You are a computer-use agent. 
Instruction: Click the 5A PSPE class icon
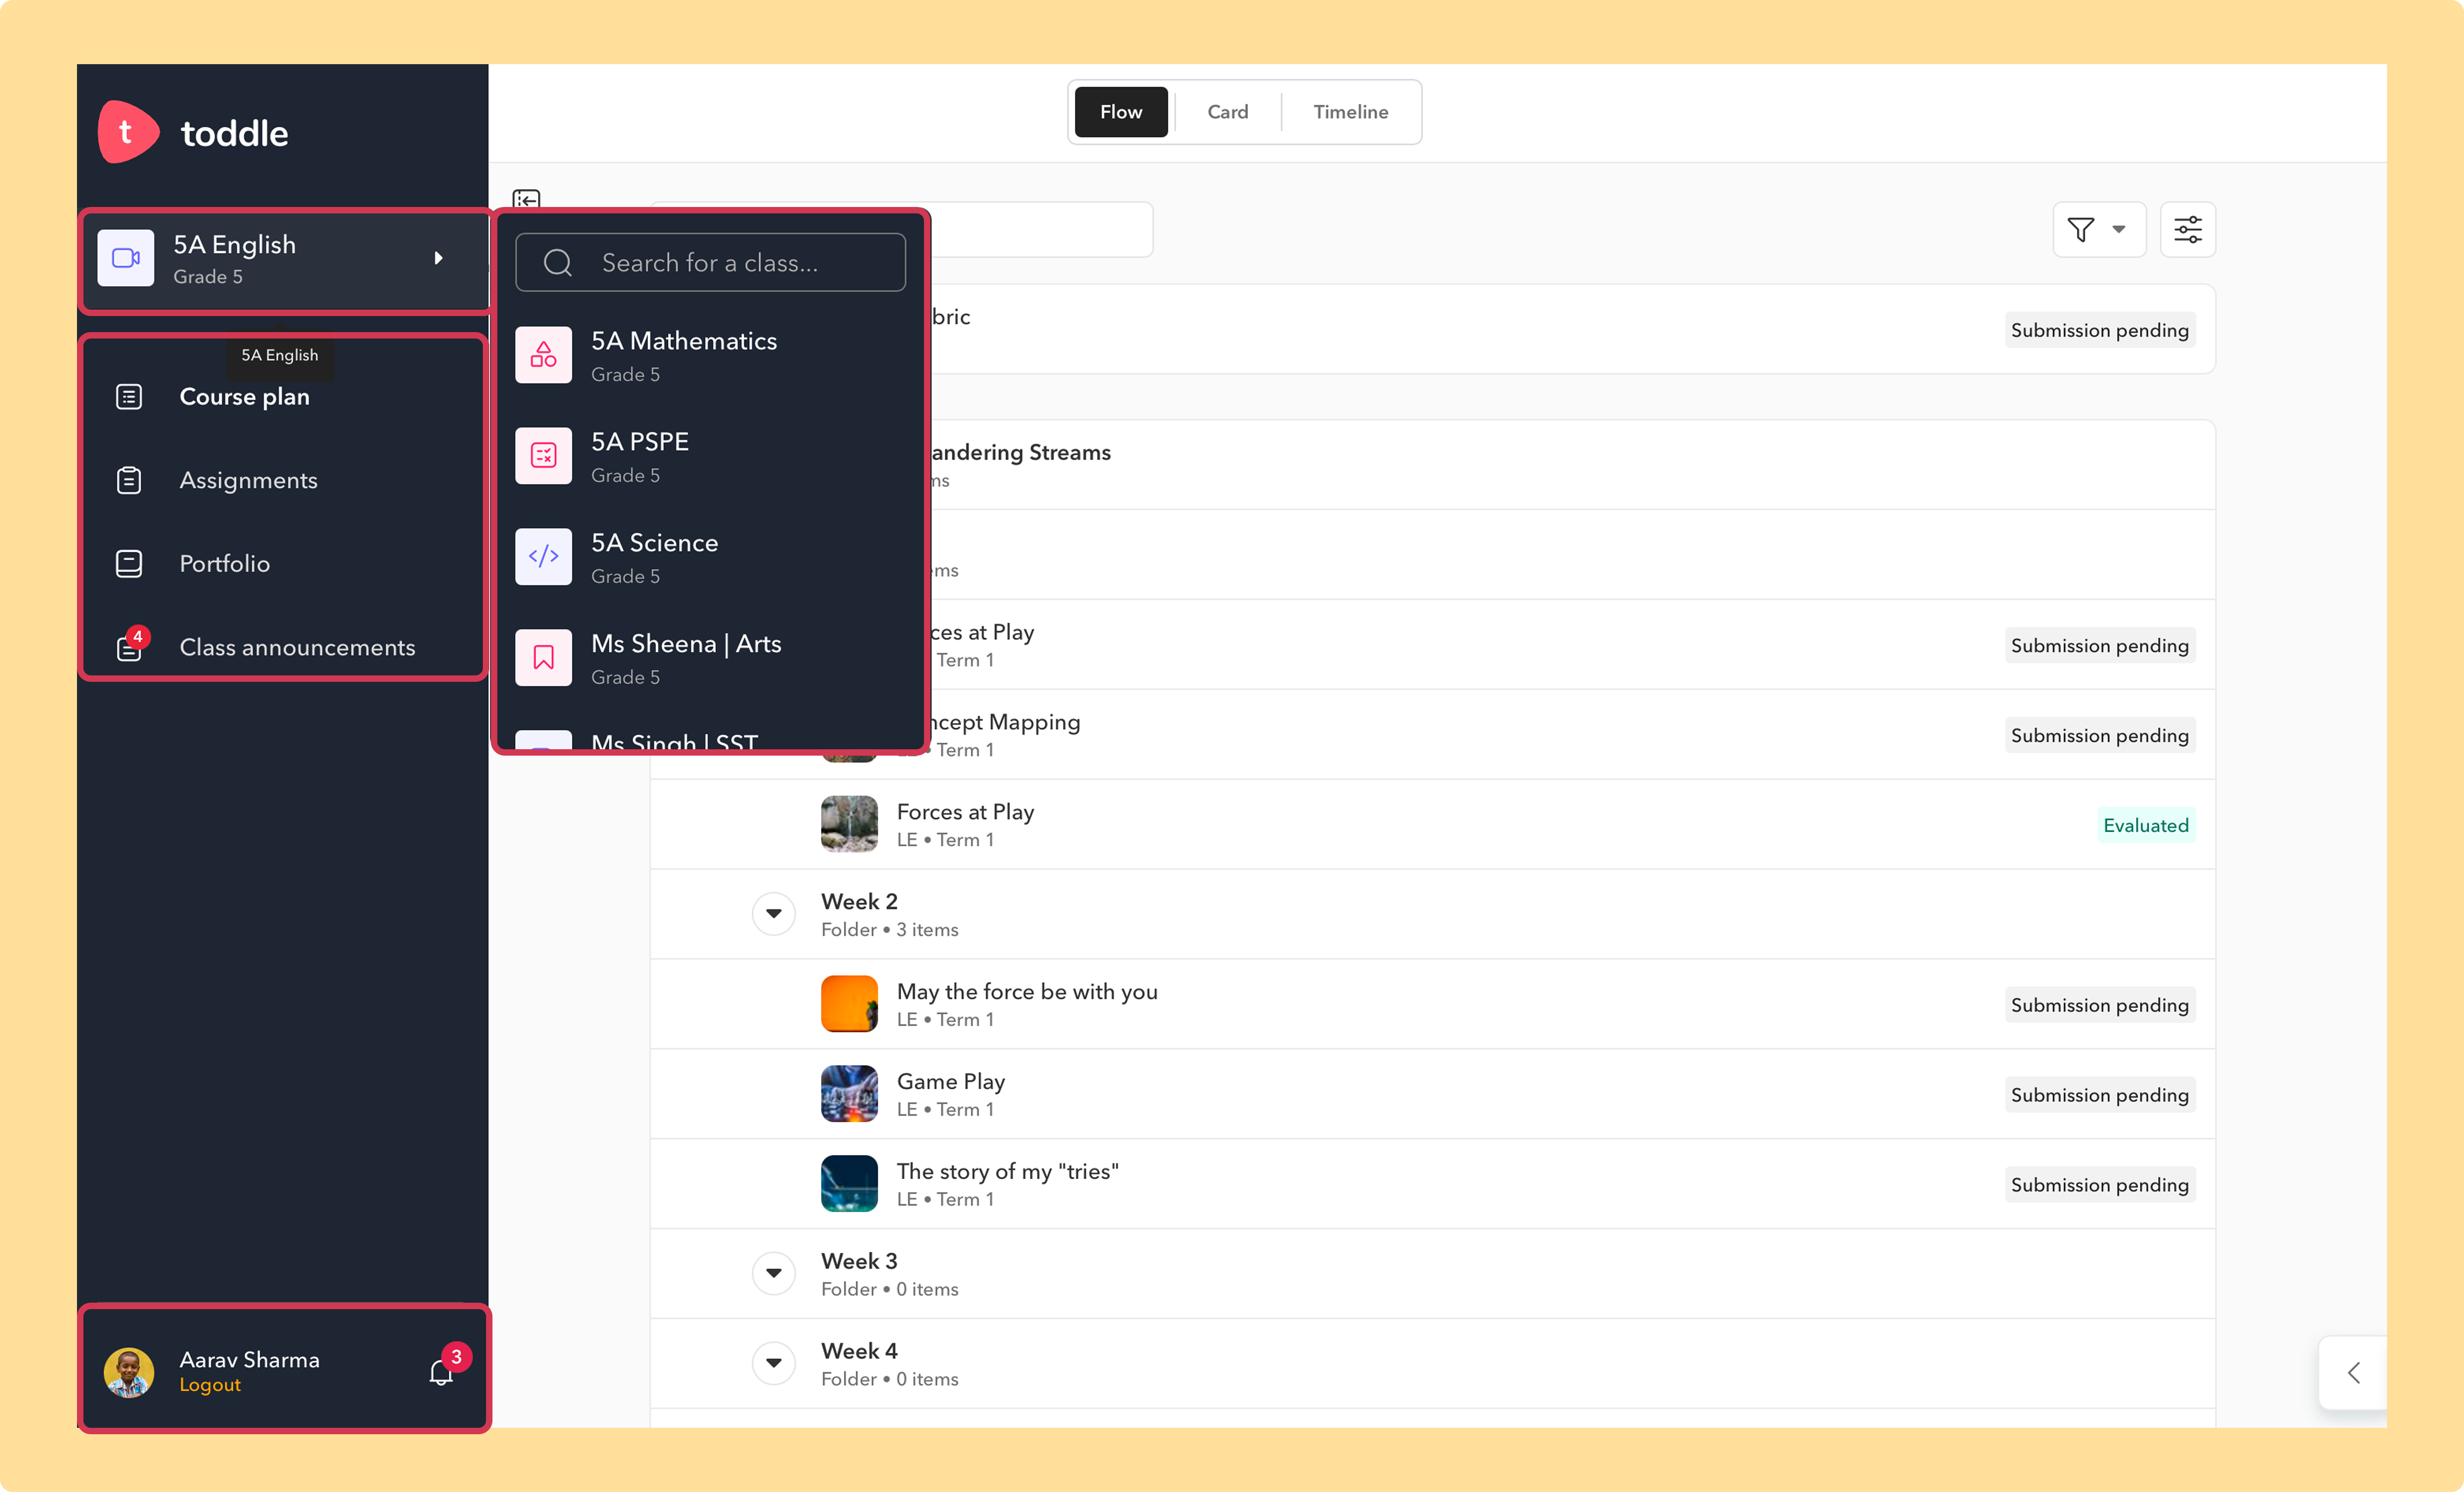click(543, 456)
